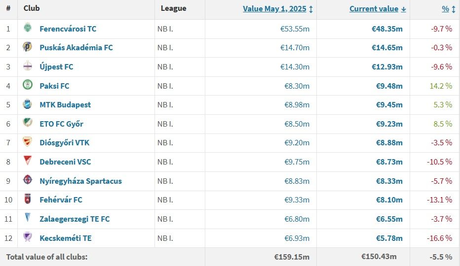Viewport: 460px width, 266px height.
Task: Click Paksi FC May value €8.30m
Action: (x=297, y=86)
